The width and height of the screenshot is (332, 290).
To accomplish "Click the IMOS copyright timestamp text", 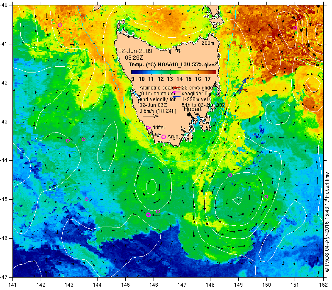I will coord(327,222).
